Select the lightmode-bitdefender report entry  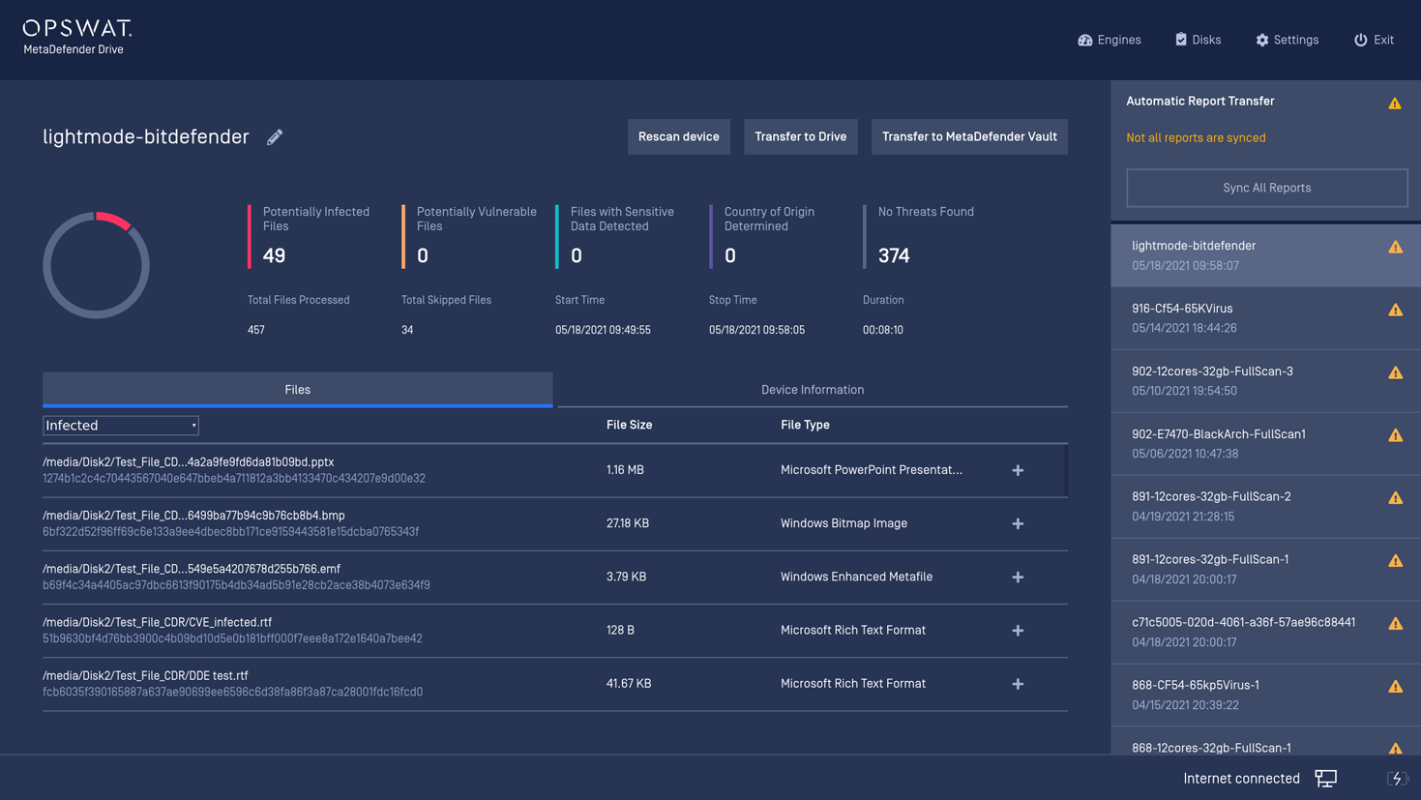tap(1266, 255)
